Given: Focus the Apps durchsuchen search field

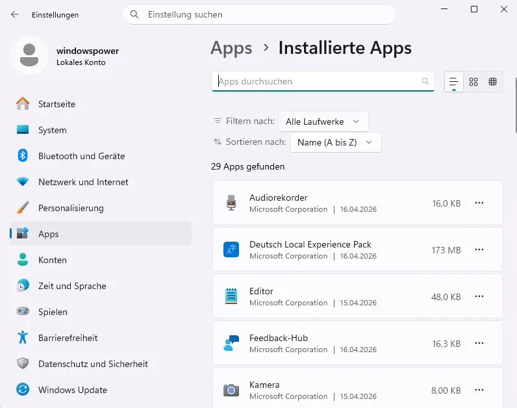Looking at the screenshot, I should pos(323,81).
